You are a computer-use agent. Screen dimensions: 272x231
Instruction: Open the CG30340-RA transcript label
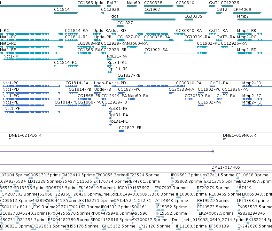189,31
